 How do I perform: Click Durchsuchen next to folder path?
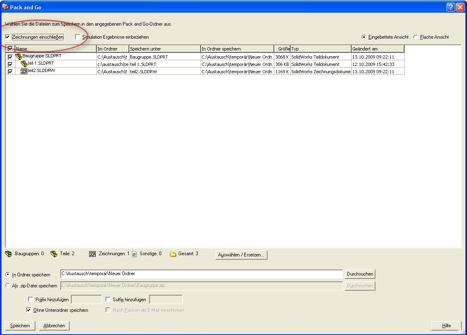[360, 274]
